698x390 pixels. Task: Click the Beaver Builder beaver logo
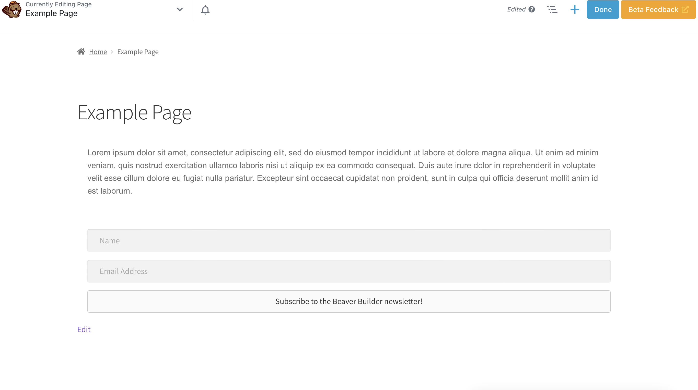(12, 9)
